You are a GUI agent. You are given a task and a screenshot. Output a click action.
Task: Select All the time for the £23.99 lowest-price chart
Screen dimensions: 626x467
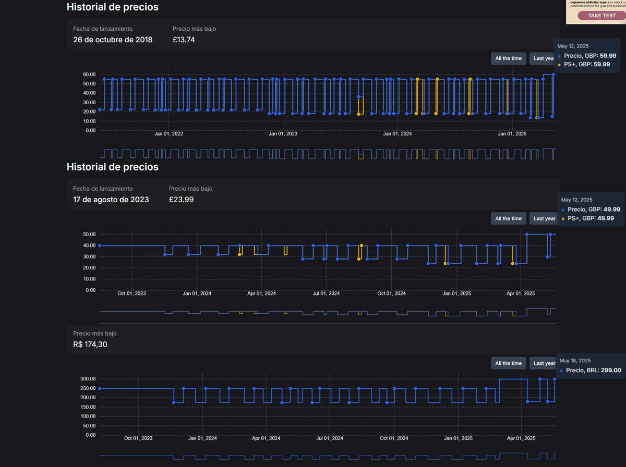508,218
